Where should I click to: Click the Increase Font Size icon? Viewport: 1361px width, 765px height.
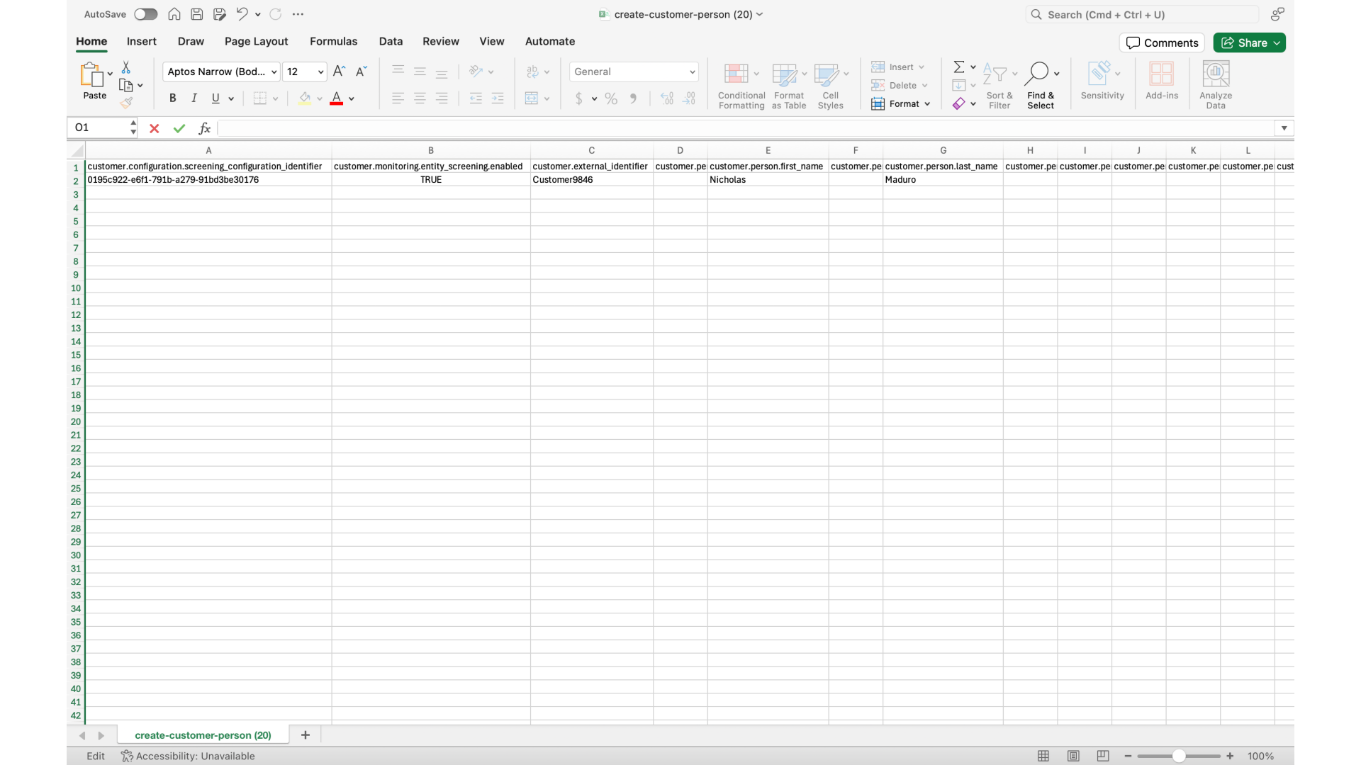point(339,72)
